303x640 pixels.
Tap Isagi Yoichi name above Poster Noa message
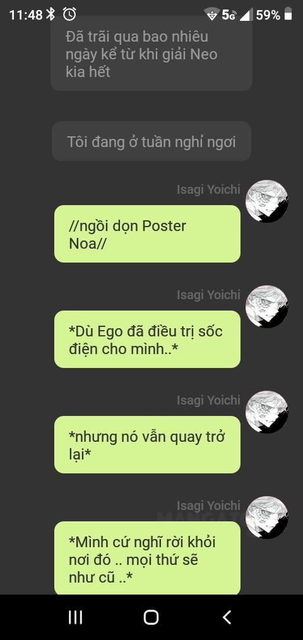[x=208, y=189]
